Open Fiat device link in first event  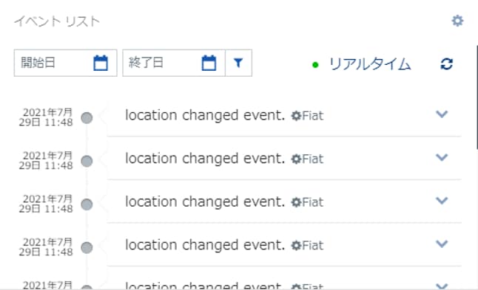point(307,116)
